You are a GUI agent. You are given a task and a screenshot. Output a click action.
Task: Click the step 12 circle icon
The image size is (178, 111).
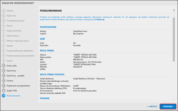tap(3, 66)
